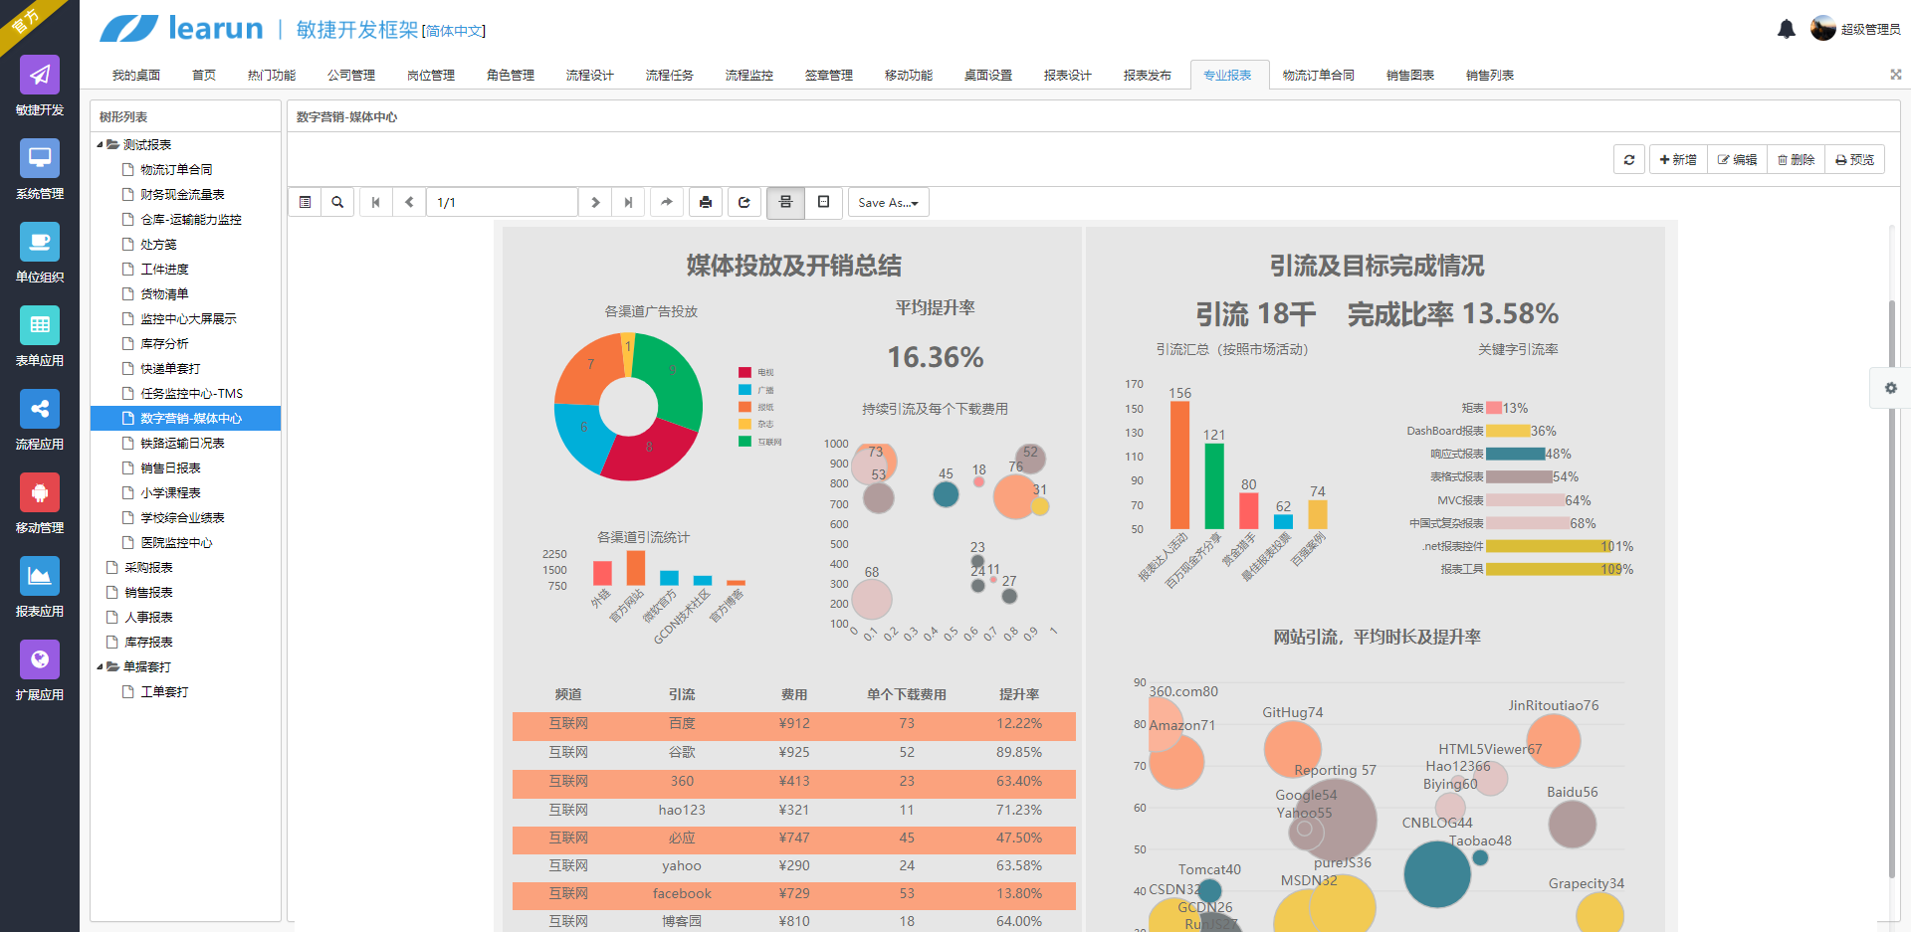
Task: Open the 敏捷开发 sidebar module
Action: point(40,87)
